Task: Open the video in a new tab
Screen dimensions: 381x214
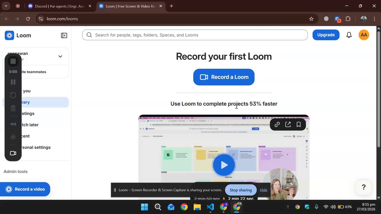Action: [288, 125]
